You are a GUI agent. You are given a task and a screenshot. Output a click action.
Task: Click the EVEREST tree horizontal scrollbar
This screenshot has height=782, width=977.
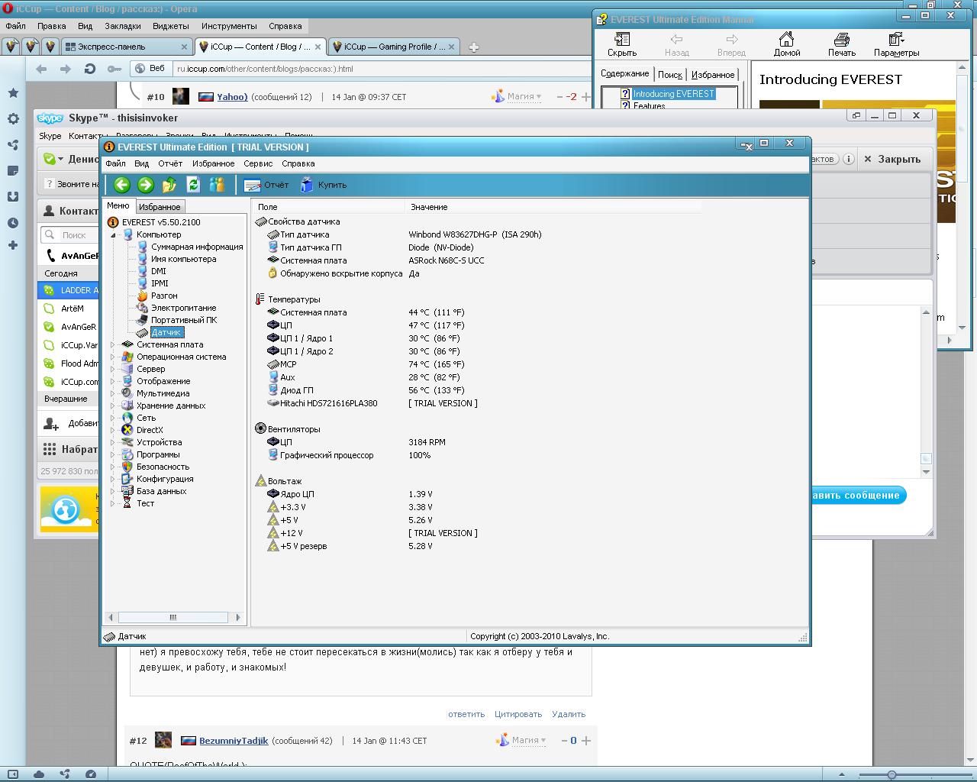(x=174, y=617)
